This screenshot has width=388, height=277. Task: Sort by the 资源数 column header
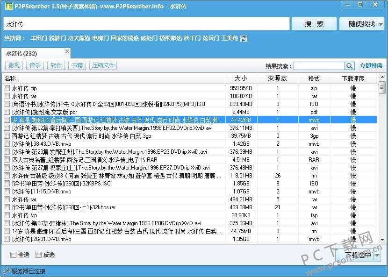tap(278, 78)
